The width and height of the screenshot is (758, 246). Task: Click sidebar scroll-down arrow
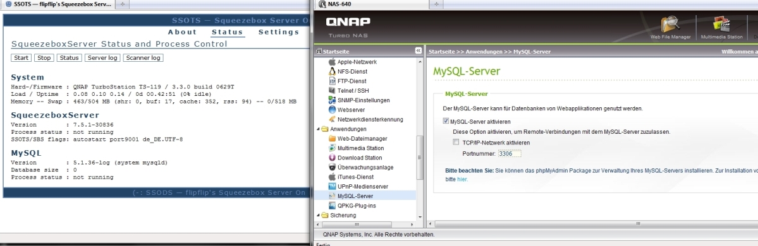(420, 218)
